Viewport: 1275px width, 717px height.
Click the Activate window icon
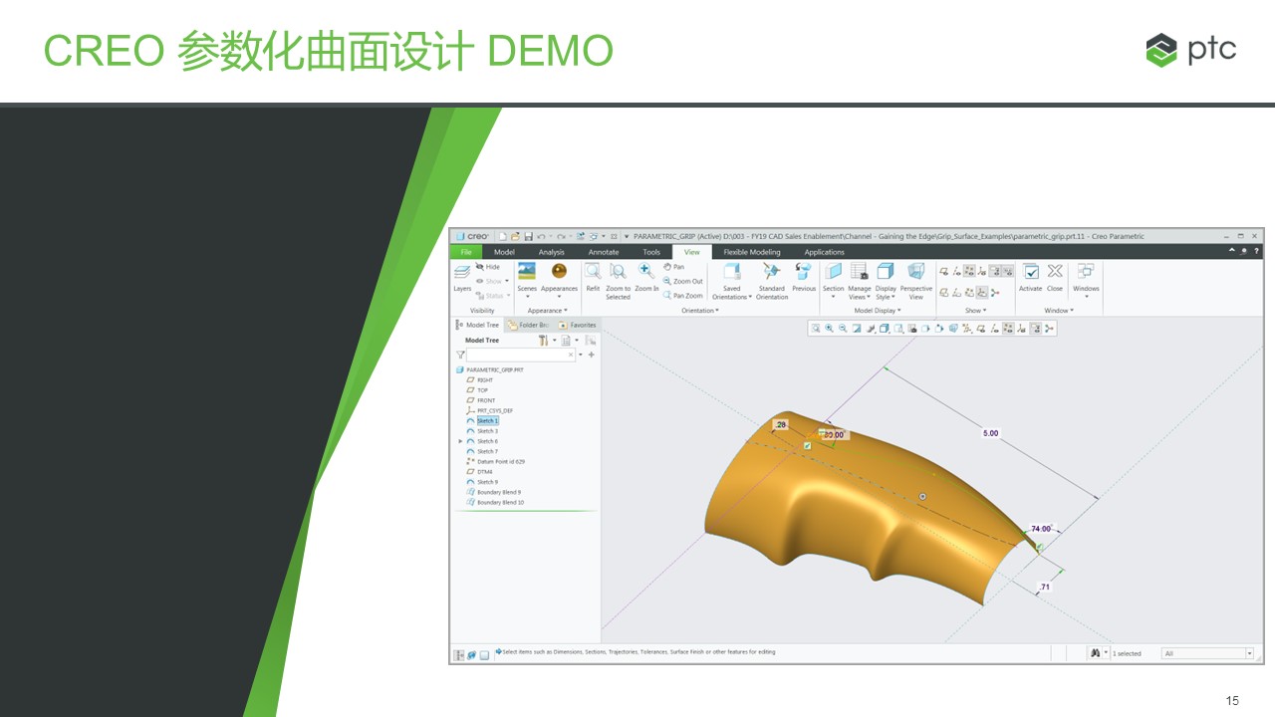tap(1031, 271)
